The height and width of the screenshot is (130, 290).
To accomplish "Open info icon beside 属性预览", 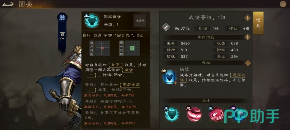I will (x=248, y=37).
